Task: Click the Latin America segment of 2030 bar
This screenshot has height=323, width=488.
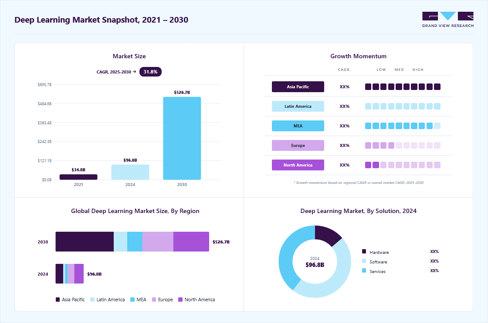Action: (x=120, y=242)
